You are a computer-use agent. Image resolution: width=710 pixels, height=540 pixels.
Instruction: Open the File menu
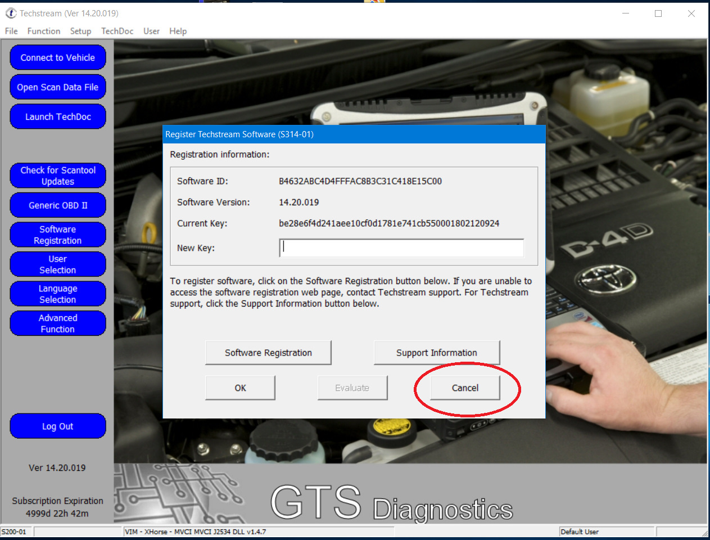click(11, 31)
